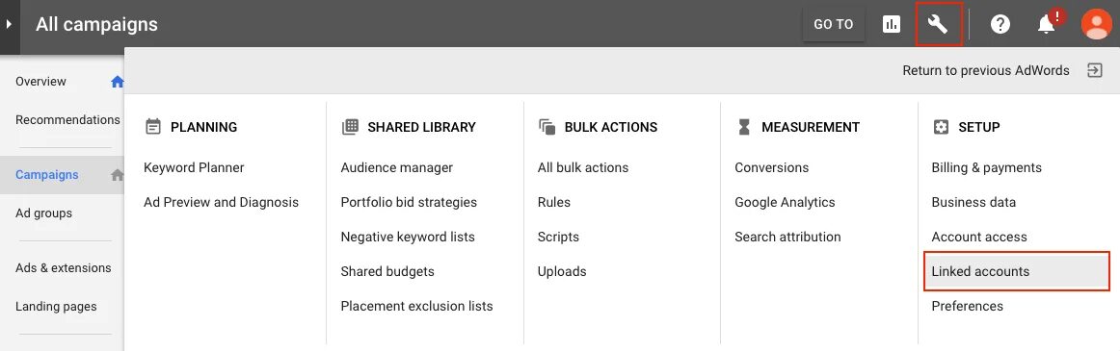This screenshot has height=351, width=1120.
Task: Open Keyword Planner under Planning
Action: (x=194, y=167)
